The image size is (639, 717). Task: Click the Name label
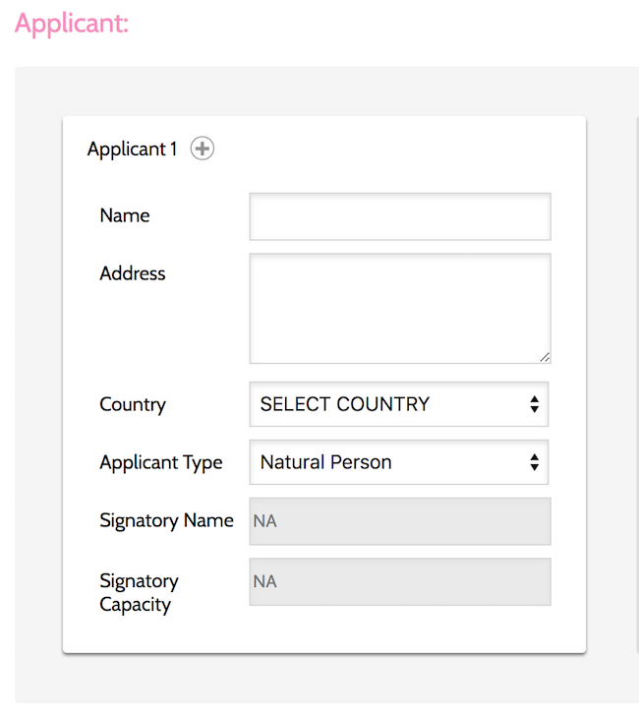(125, 215)
